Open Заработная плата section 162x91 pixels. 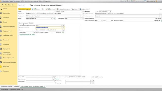(8, 35)
